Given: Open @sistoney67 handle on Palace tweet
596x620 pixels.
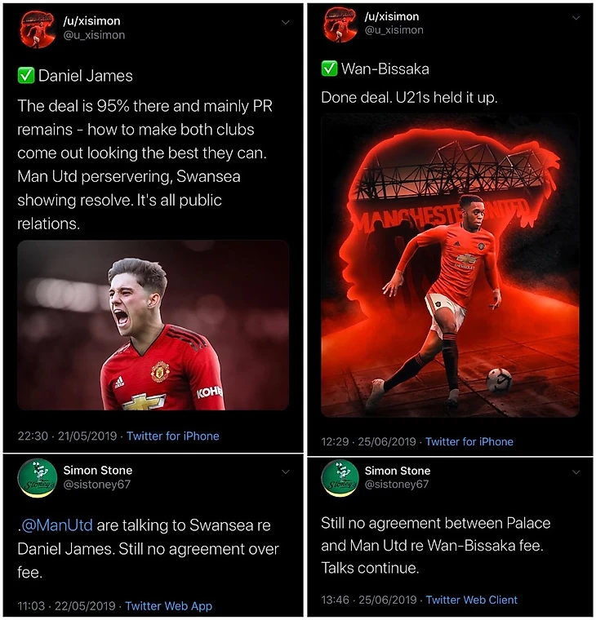Looking at the screenshot, I should [397, 485].
